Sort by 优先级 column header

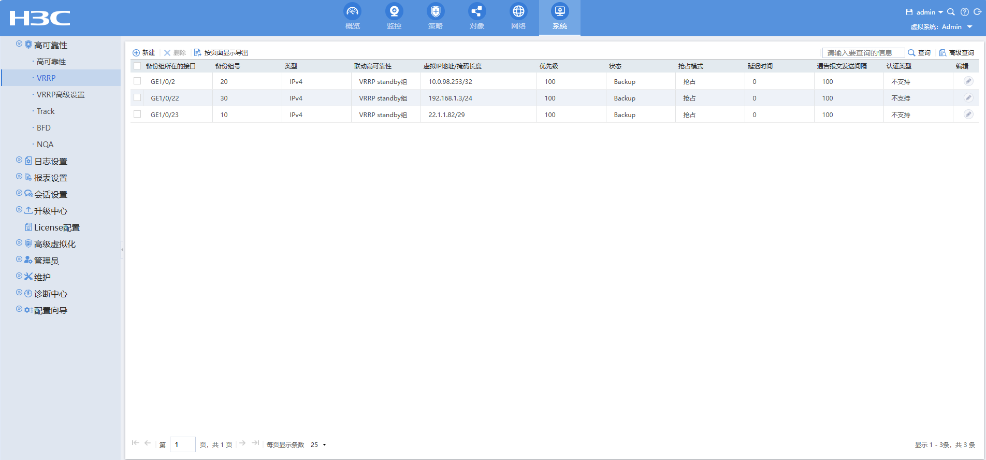(x=549, y=66)
